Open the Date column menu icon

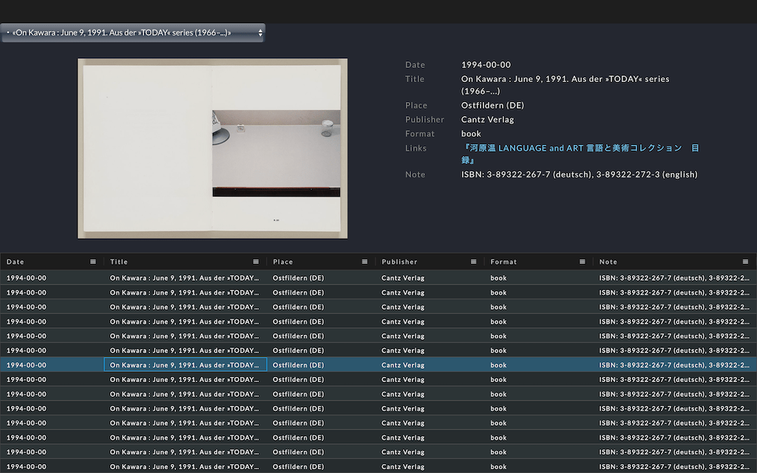coord(93,262)
